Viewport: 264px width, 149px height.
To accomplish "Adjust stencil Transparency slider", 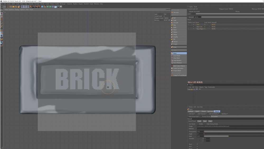I will point(234,132).
